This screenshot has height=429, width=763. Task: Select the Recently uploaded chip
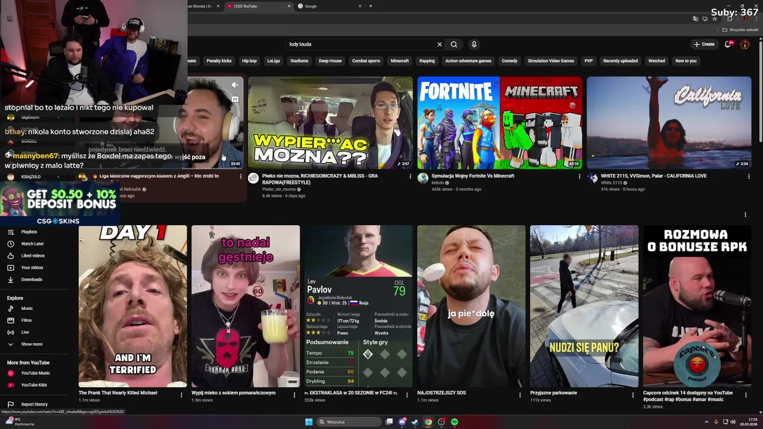click(621, 61)
